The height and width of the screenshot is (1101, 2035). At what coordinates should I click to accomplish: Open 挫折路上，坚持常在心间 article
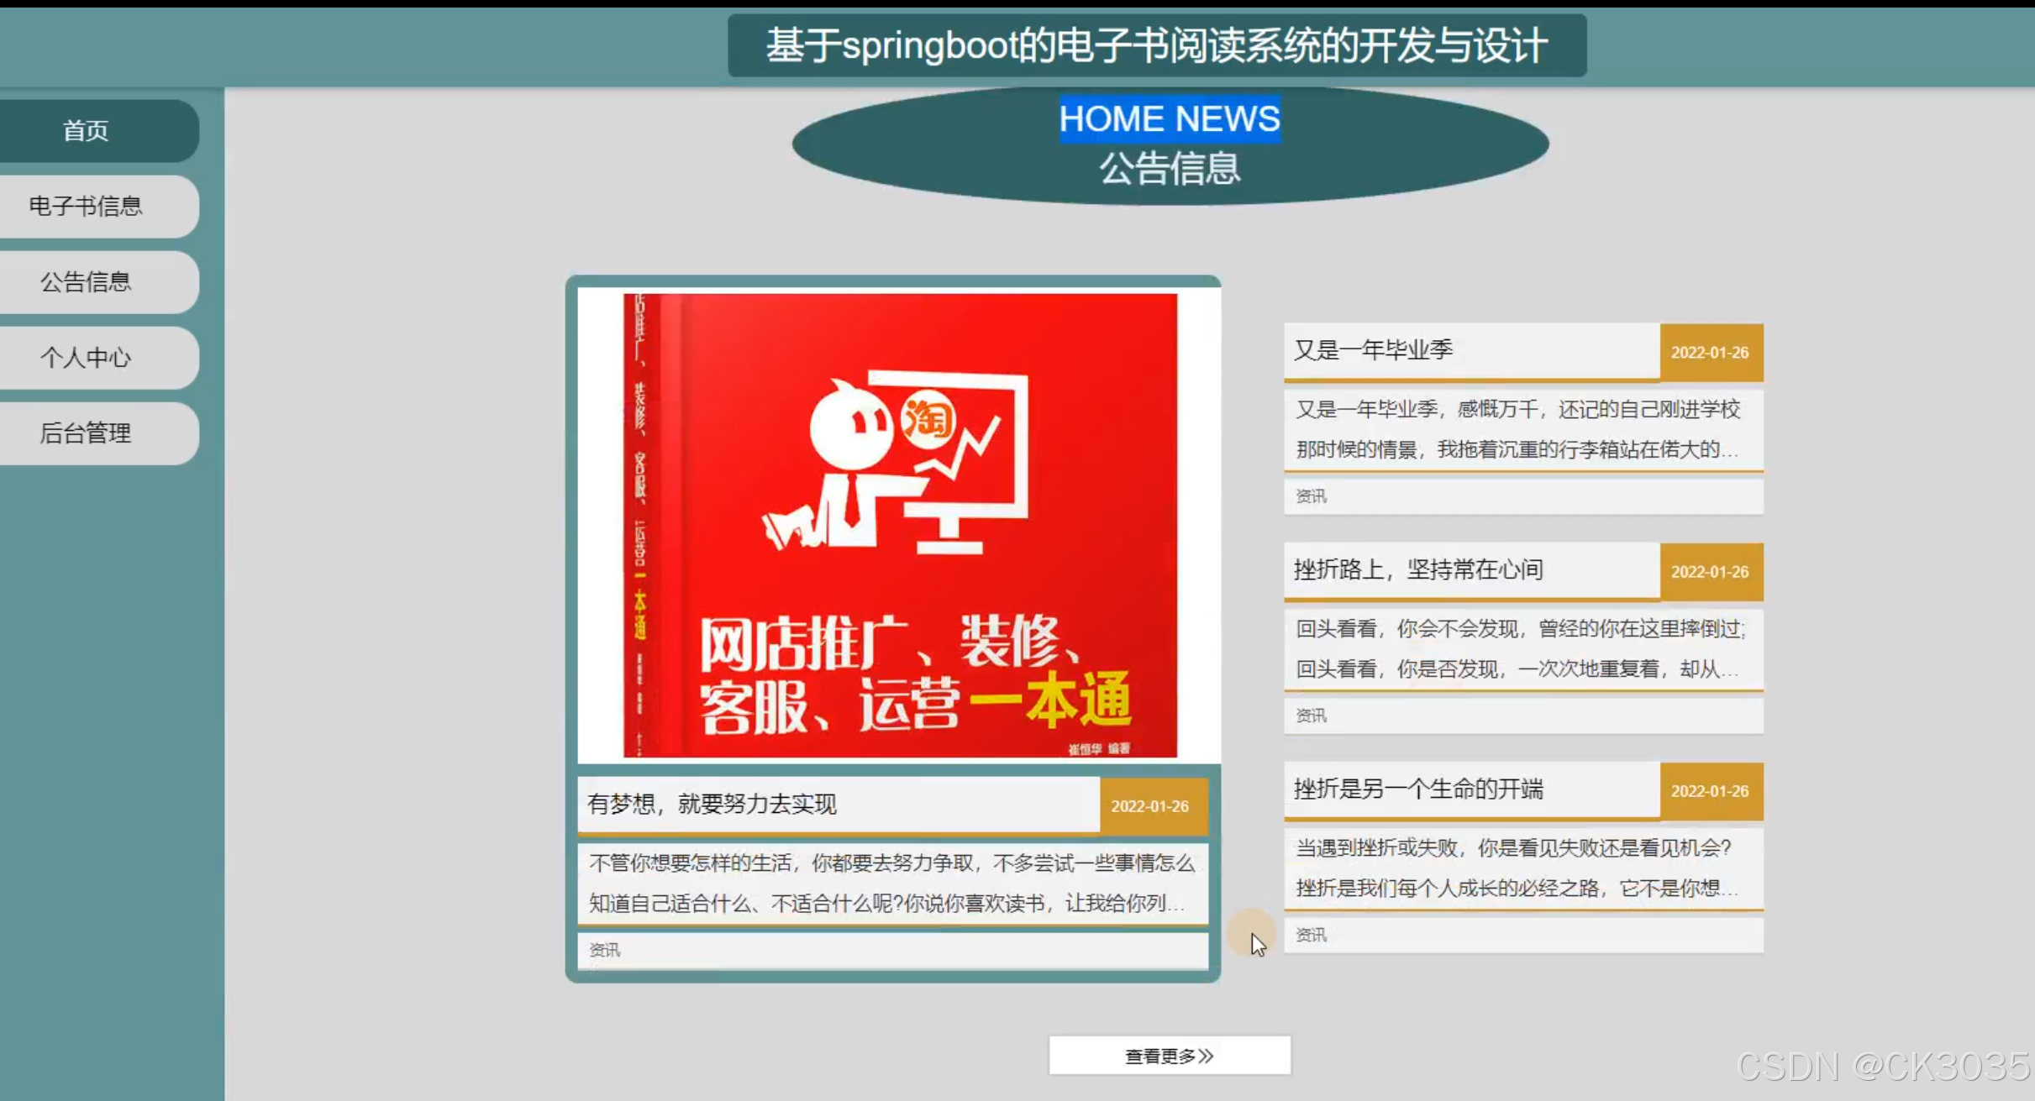[x=1417, y=569]
